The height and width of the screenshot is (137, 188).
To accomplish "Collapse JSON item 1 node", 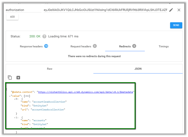I will 15,117.
